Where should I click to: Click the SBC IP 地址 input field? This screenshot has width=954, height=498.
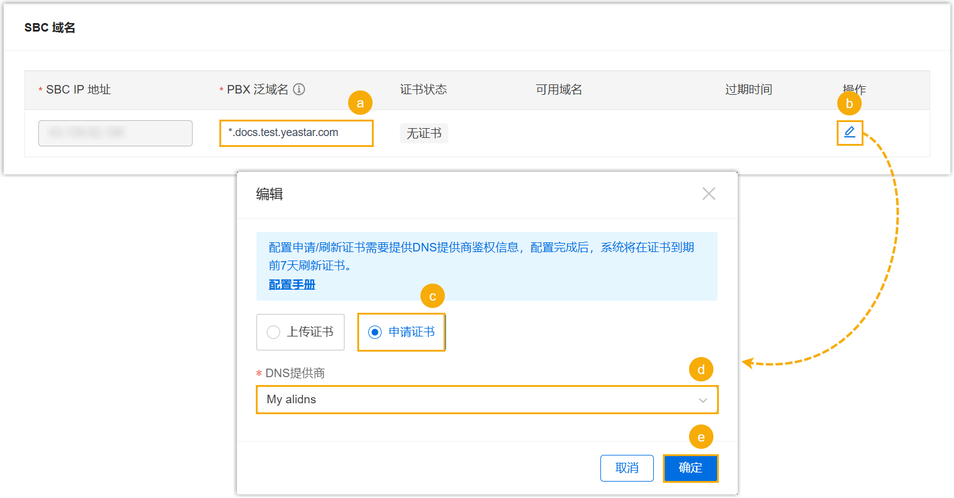pos(115,133)
